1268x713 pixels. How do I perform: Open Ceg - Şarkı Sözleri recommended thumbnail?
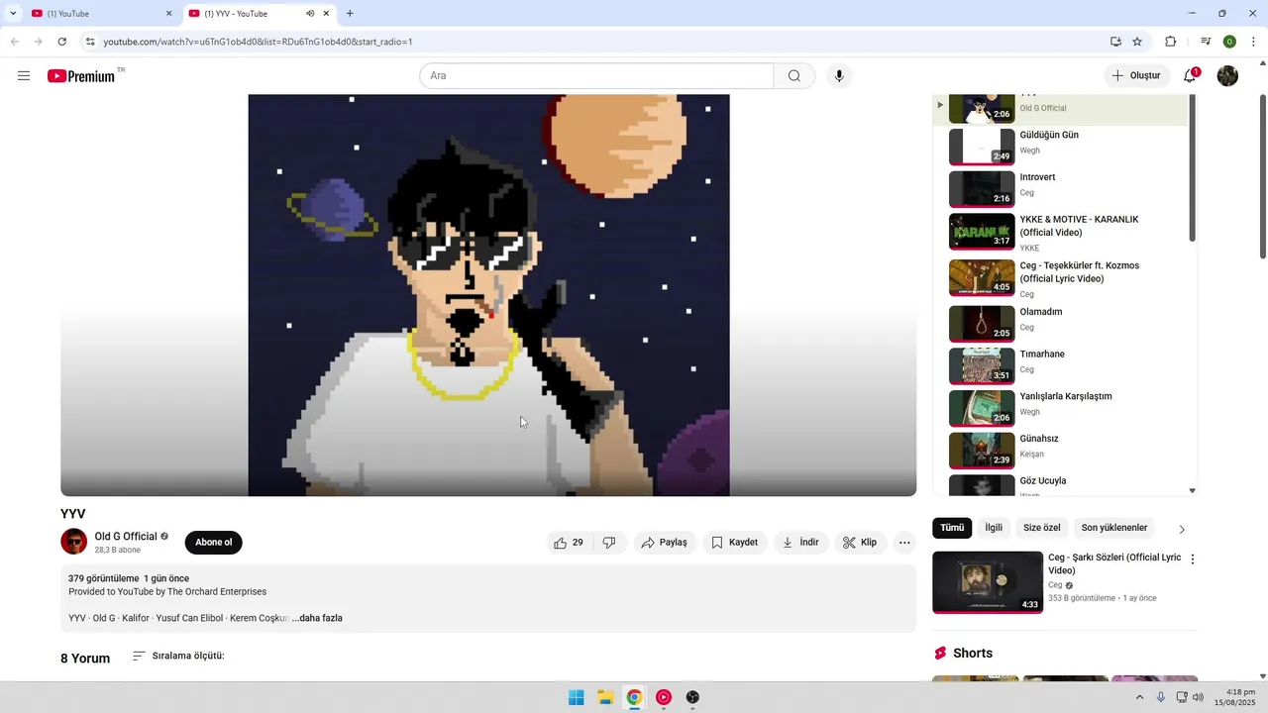pyautogui.click(x=988, y=582)
